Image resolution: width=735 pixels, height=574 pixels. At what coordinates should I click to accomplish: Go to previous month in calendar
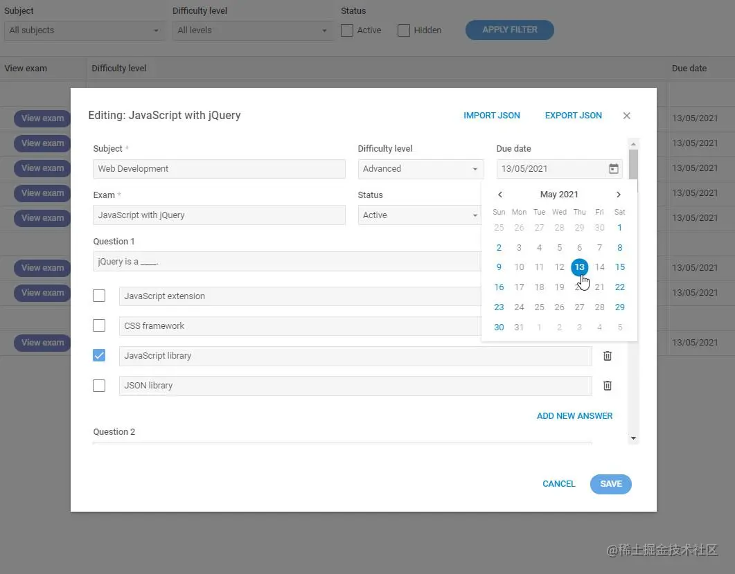coord(500,195)
